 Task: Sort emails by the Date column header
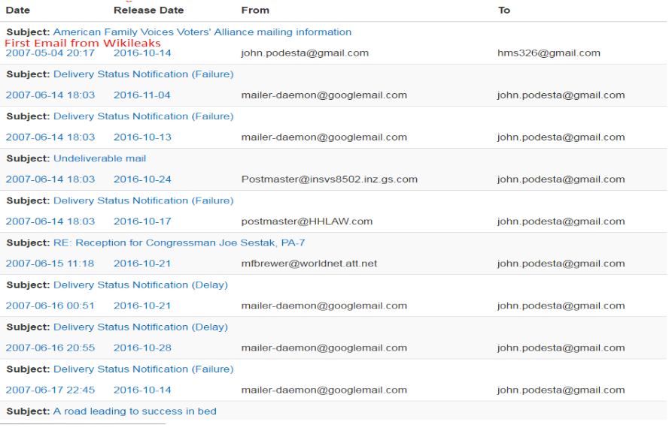pyautogui.click(x=18, y=11)
